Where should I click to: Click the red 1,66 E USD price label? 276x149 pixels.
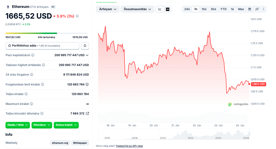point(258,84)
